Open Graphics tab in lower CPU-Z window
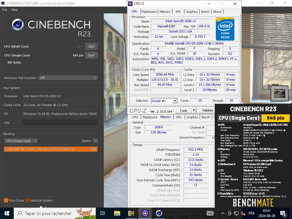This screenshot has width=292, height=219. tap(192, 117)
